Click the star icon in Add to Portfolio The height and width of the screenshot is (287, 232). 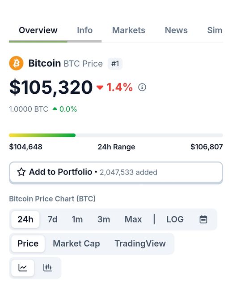point(21,172)
